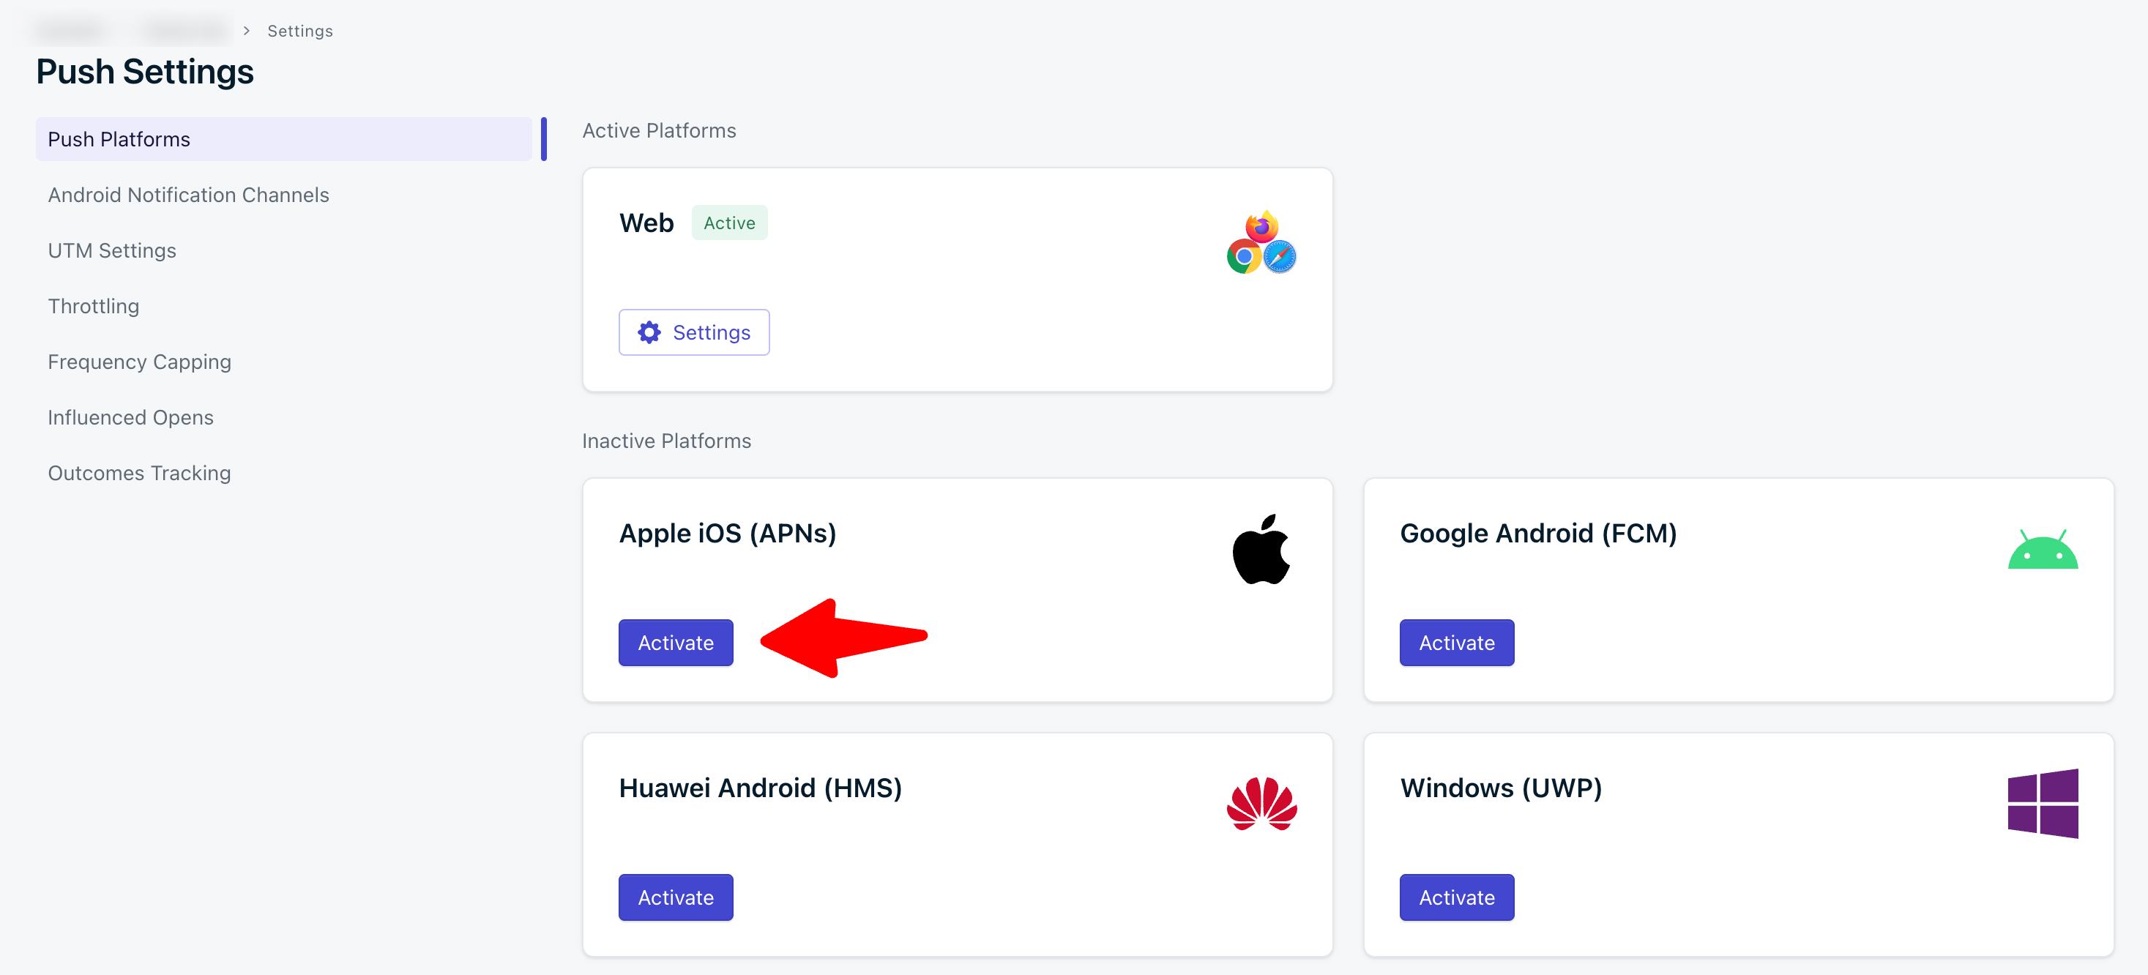The width and height of the screenshot is (2148, 975).
Task: Activate Windows (UWP) platform
Action: pos(1456,897)
